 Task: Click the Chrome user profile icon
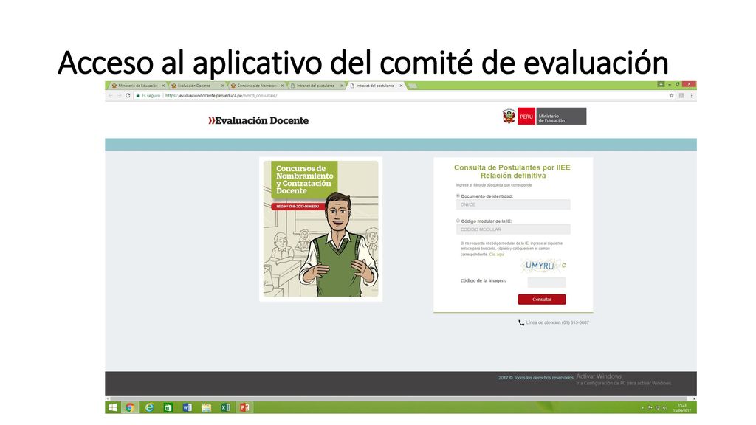click(x=661, y=84)
